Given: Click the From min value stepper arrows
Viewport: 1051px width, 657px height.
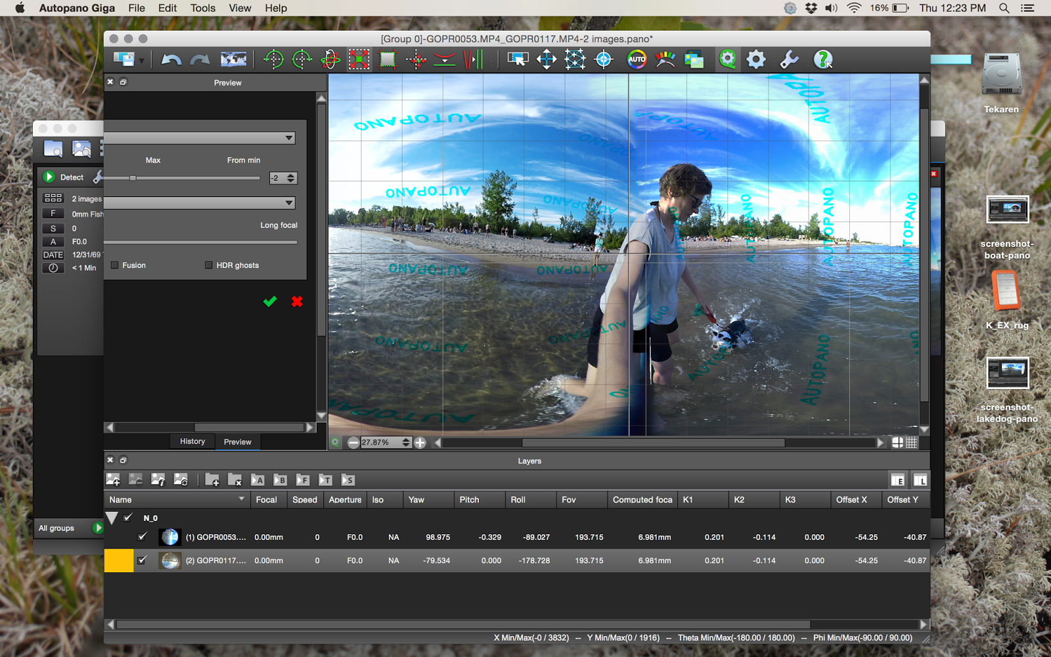Looking at the screenshot, I should click(291, 178).
